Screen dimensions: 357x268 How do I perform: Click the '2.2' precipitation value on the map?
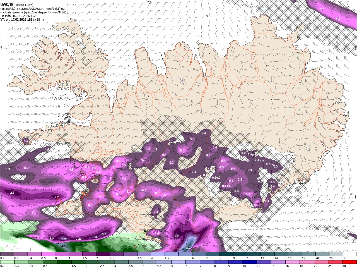point(57,197)
